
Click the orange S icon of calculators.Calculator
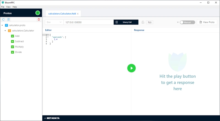pyautogui.click(x=9, y=31)
